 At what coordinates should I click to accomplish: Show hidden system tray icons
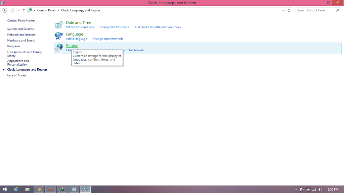click(x=296, y=189)
